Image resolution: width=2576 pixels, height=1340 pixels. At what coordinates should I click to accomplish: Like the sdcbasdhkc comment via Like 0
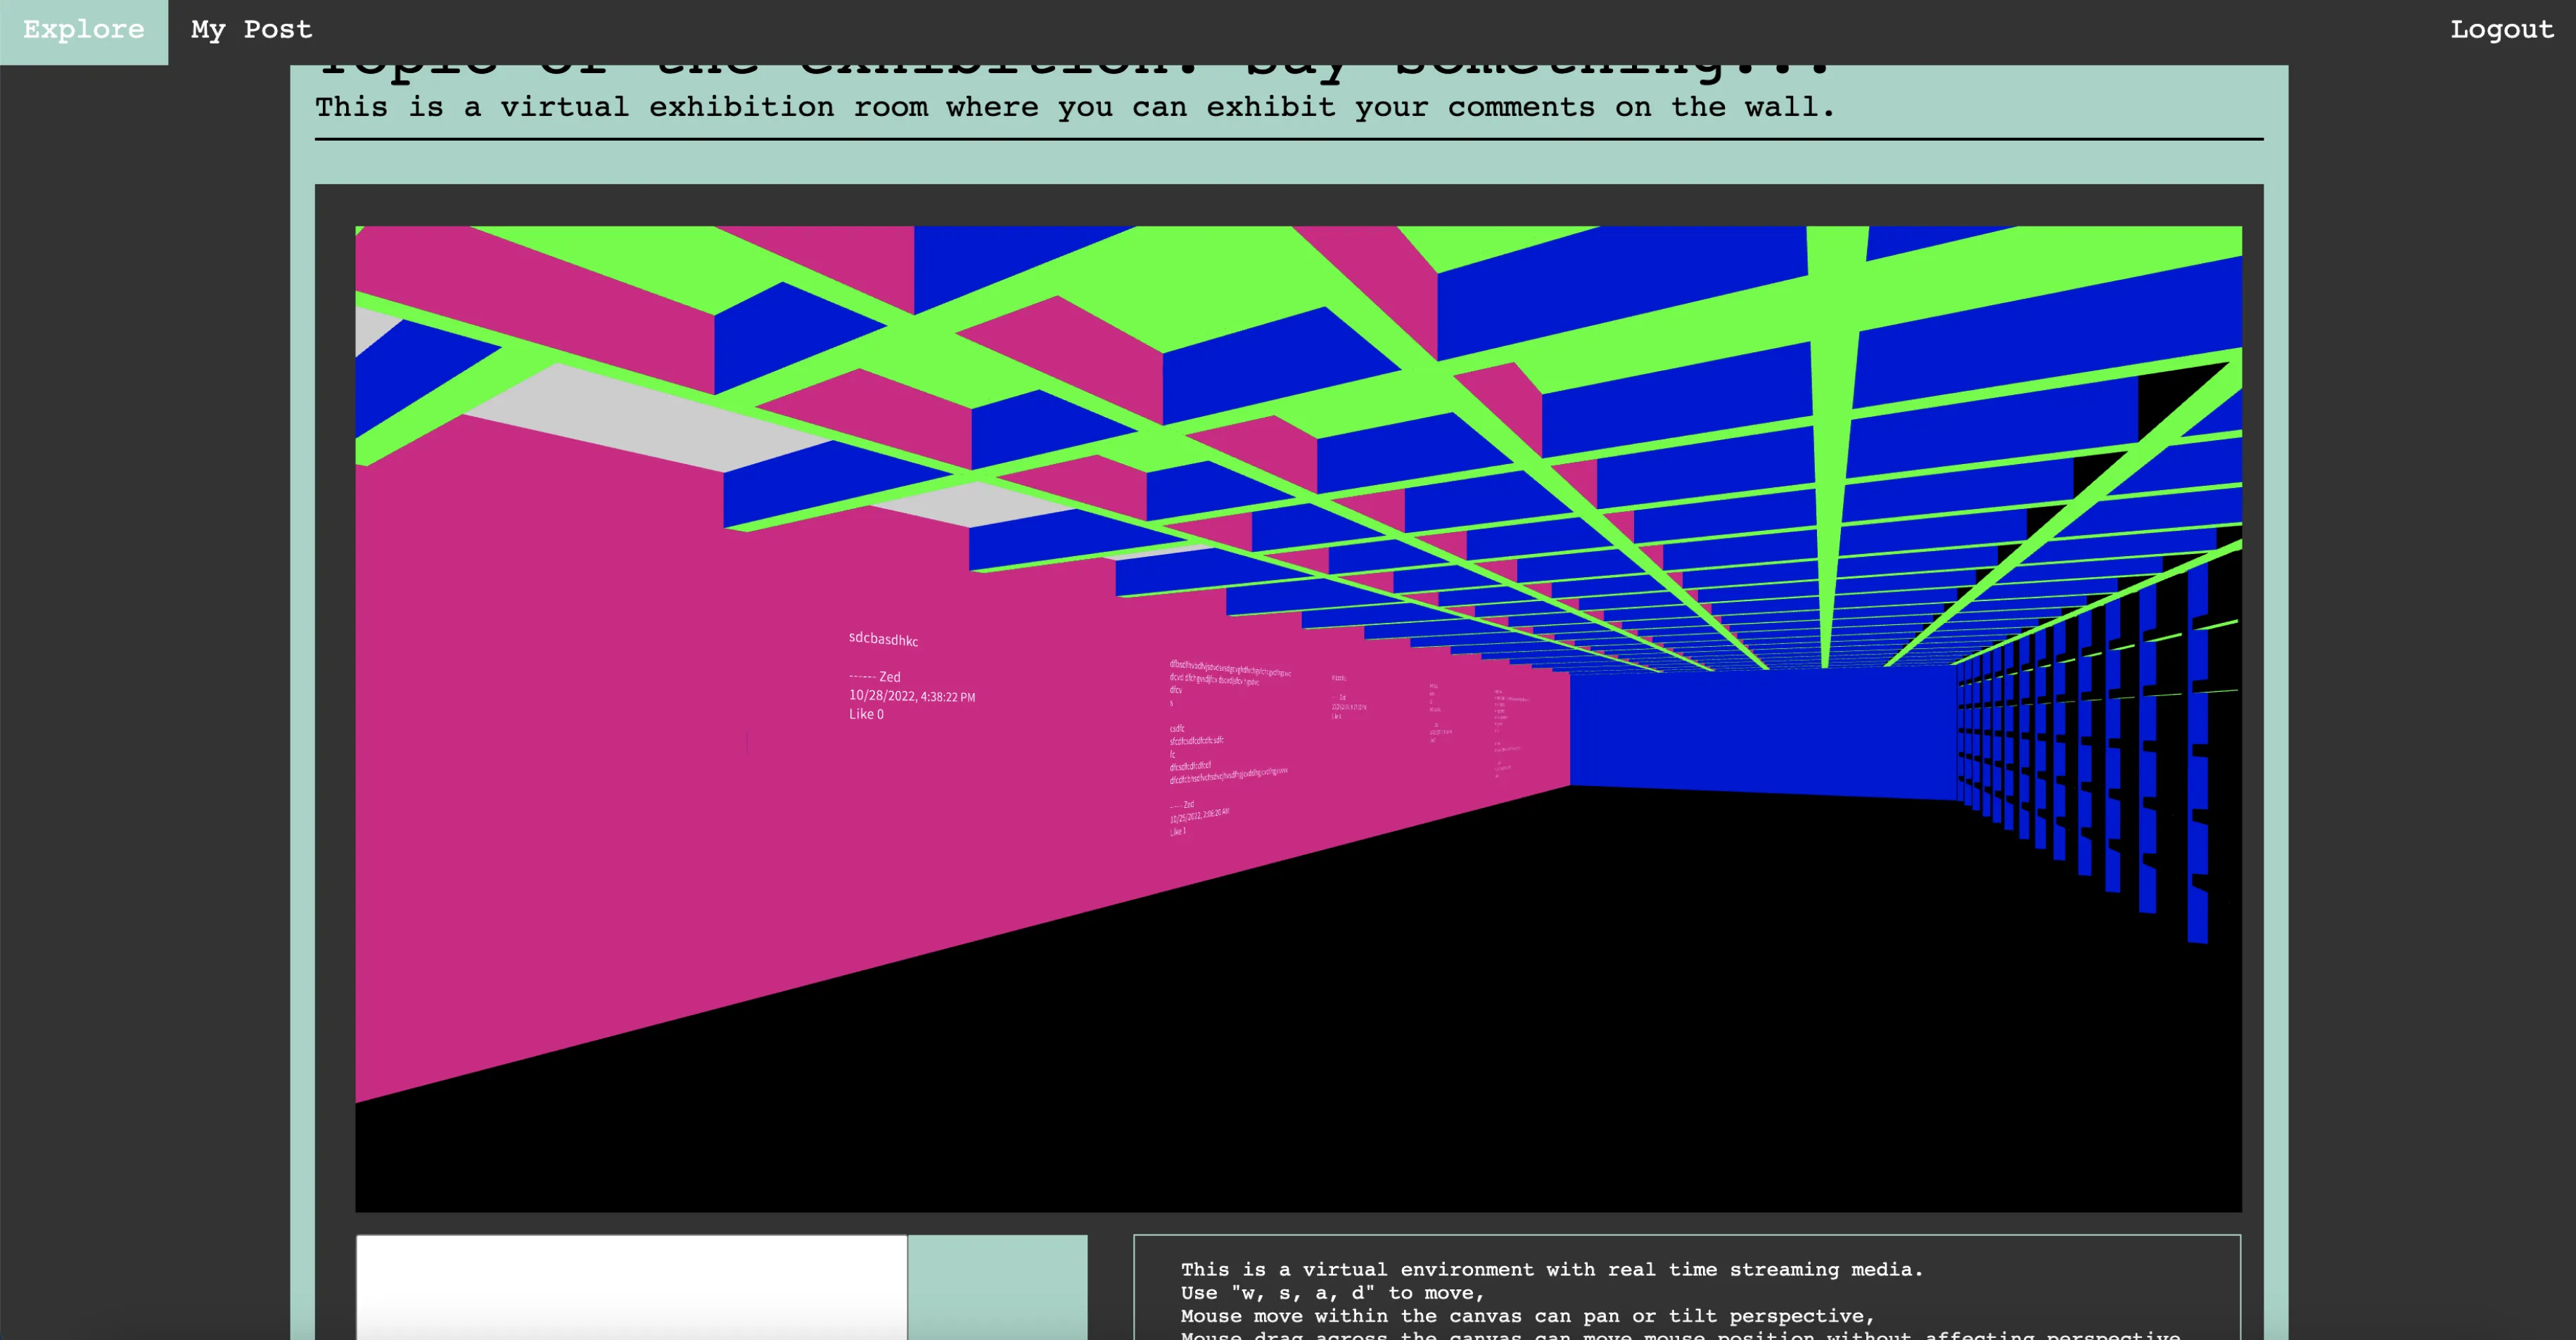click(x=866, y=714)
